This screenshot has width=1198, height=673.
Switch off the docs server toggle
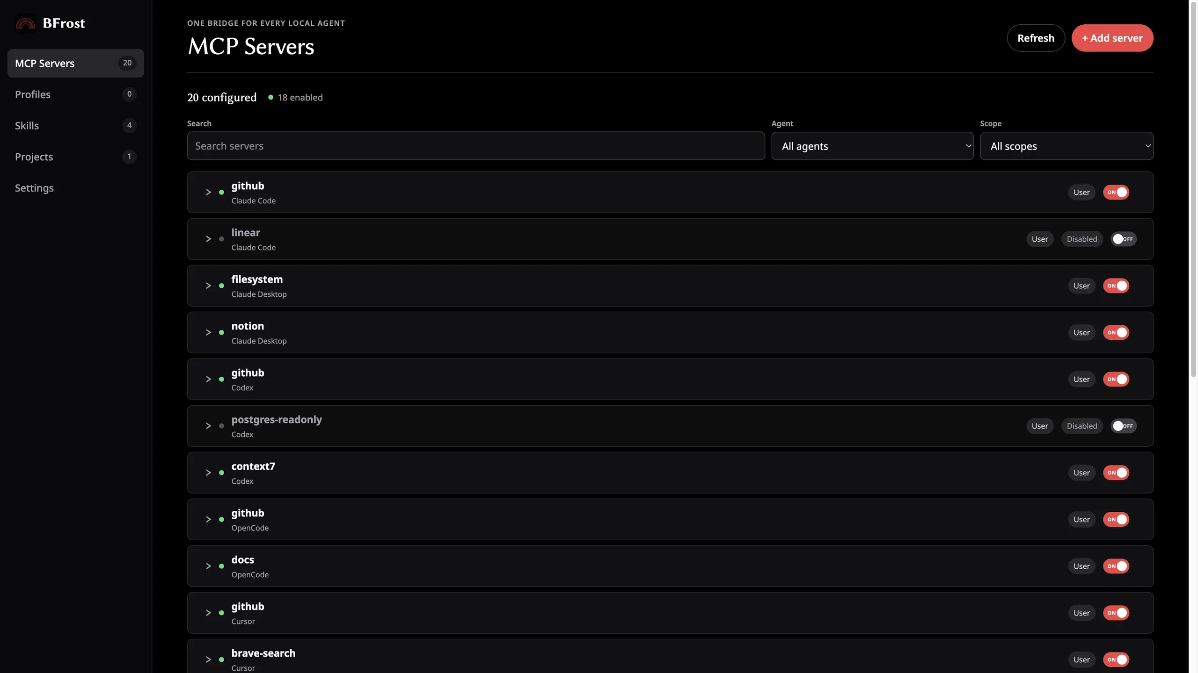[1116, 566]
